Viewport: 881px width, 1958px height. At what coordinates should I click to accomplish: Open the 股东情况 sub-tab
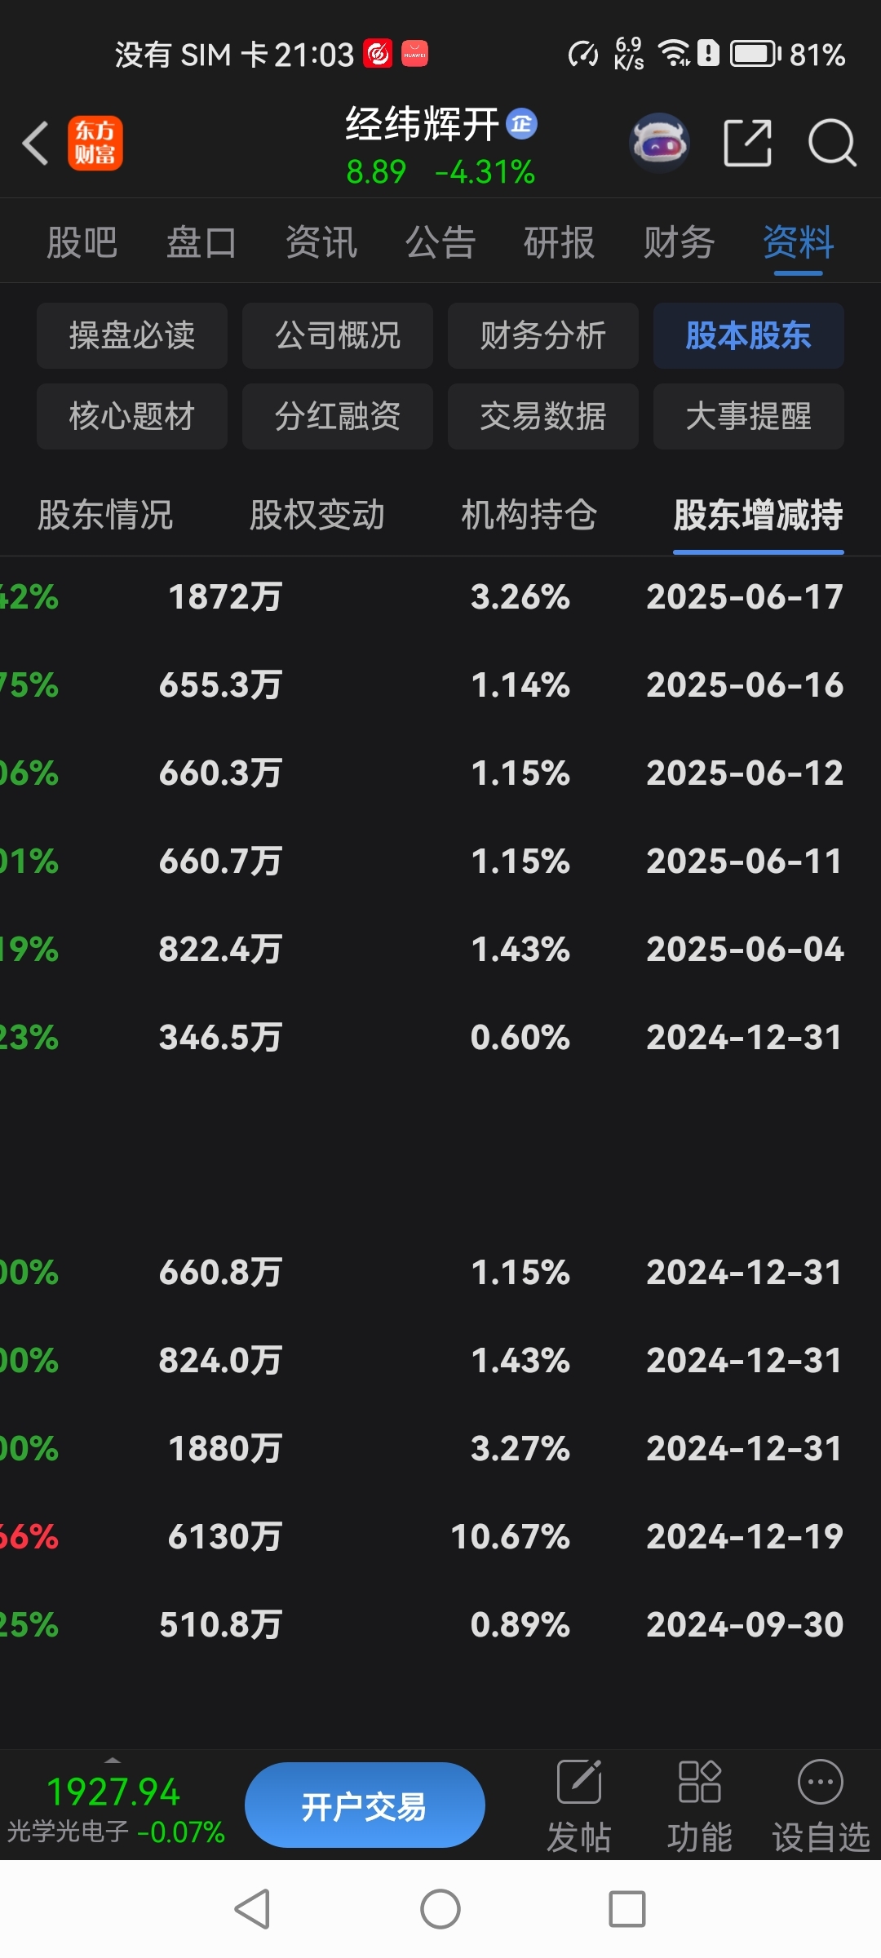105,515
